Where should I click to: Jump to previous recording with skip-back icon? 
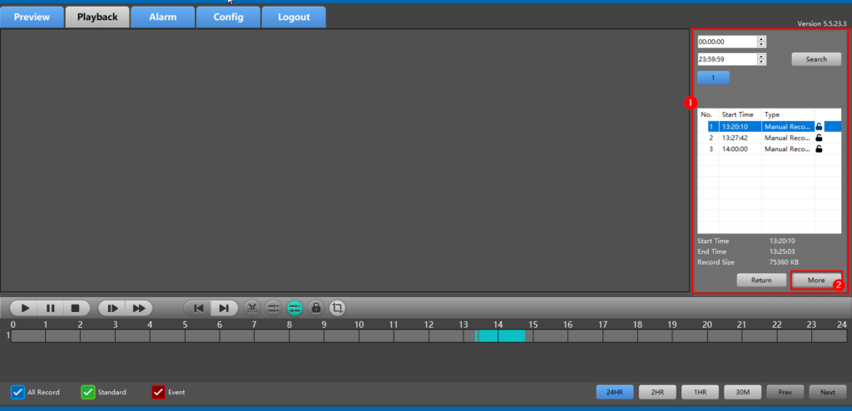click(x=198, y=308)
